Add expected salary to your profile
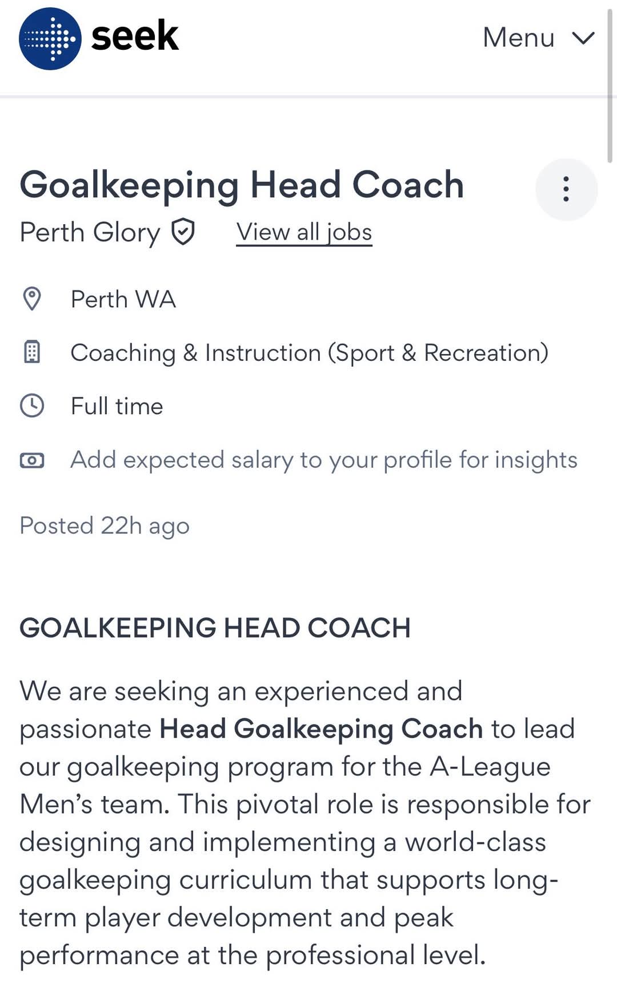617x983 pixels. [x=323, y=460]
